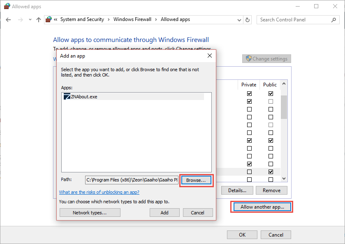Click the scrollbar up arrow in apps list
The height and width of the screenshot is (244, 345).
284,84
